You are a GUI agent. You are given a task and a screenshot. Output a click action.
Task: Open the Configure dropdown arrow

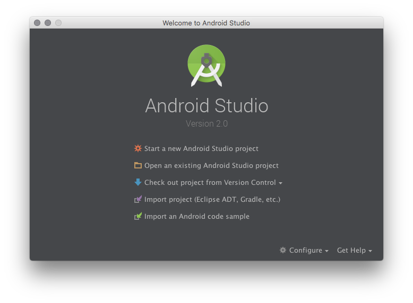pyautogui.click(x=326, y=251)
